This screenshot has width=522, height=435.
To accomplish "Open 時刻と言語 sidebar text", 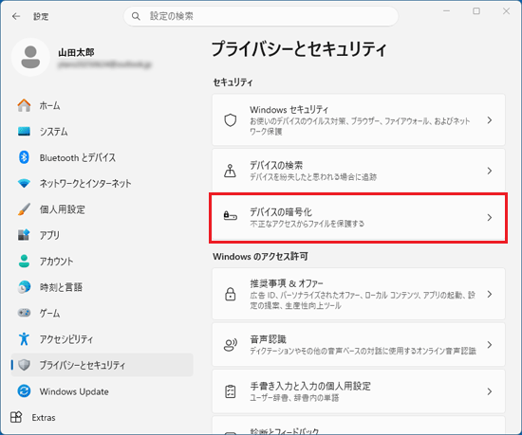I will [61, 287].
